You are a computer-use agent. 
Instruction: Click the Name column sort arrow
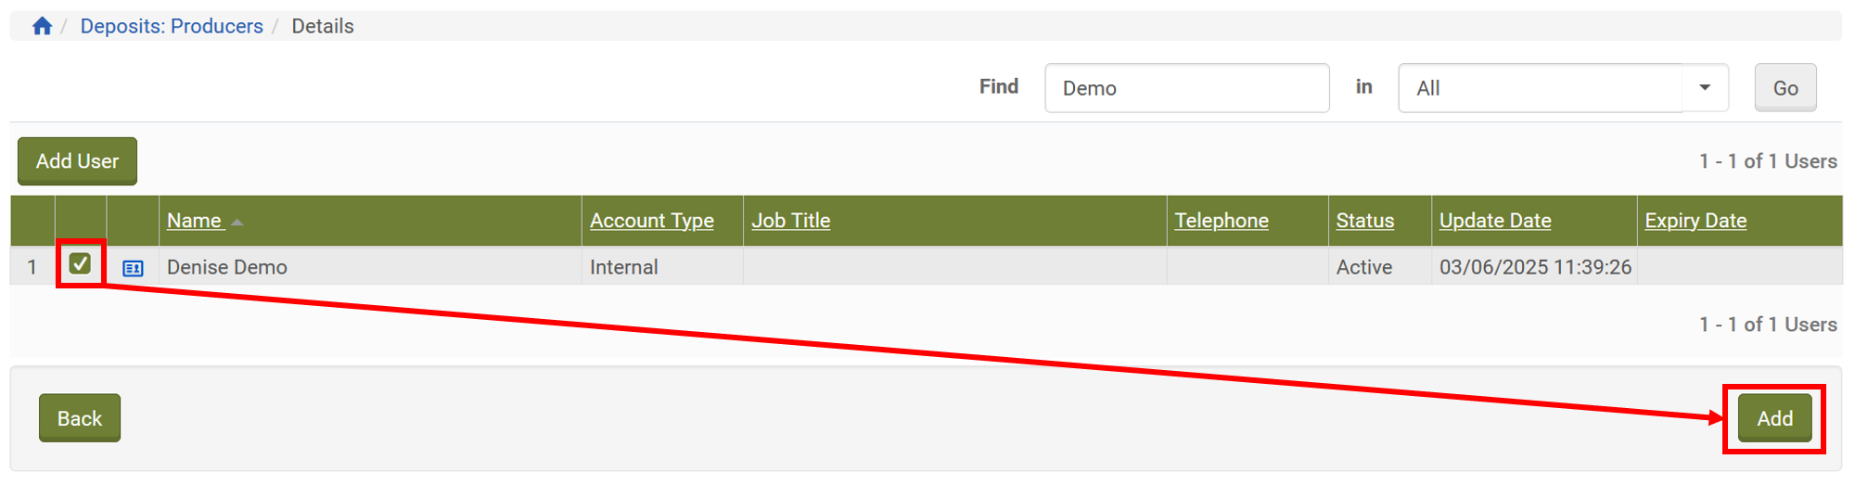point(237,223)
